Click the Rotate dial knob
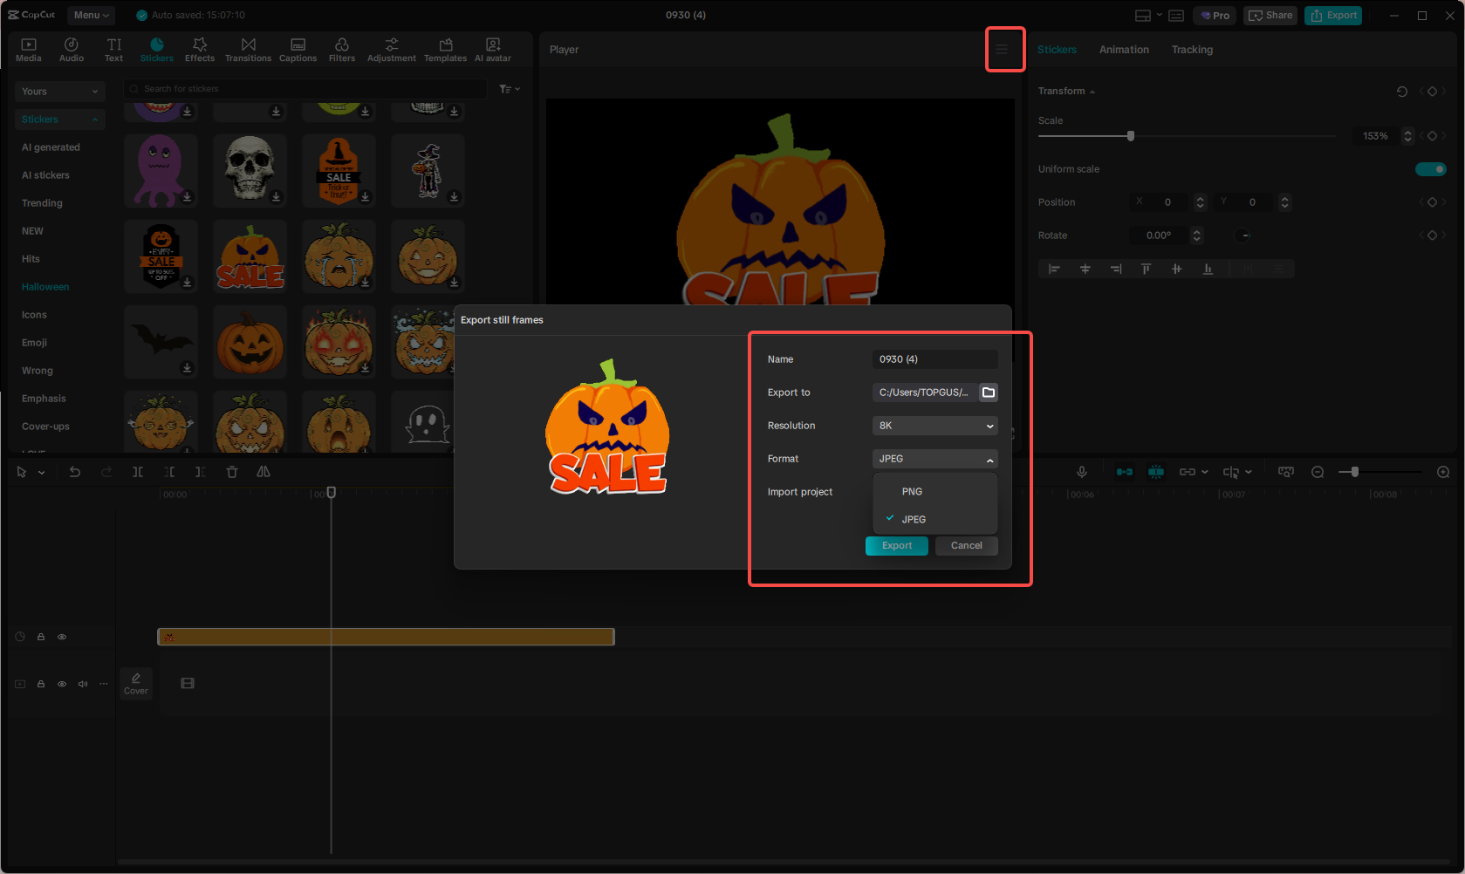Image resolution: width=1465 pixels, height=874 pixels. click(1243, 236)
